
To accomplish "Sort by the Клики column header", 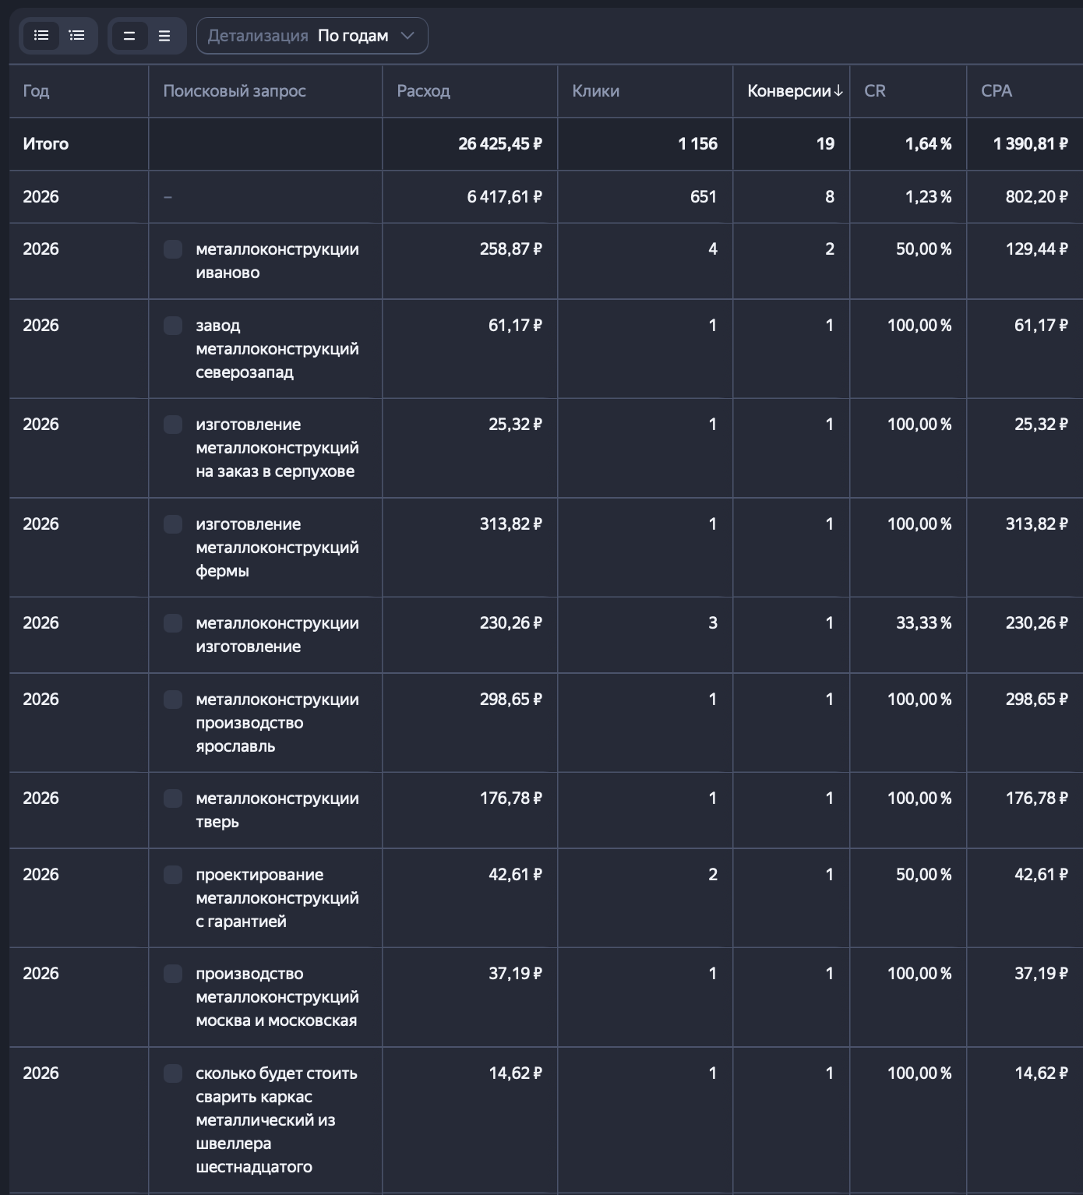I will [x=596, y=91].
